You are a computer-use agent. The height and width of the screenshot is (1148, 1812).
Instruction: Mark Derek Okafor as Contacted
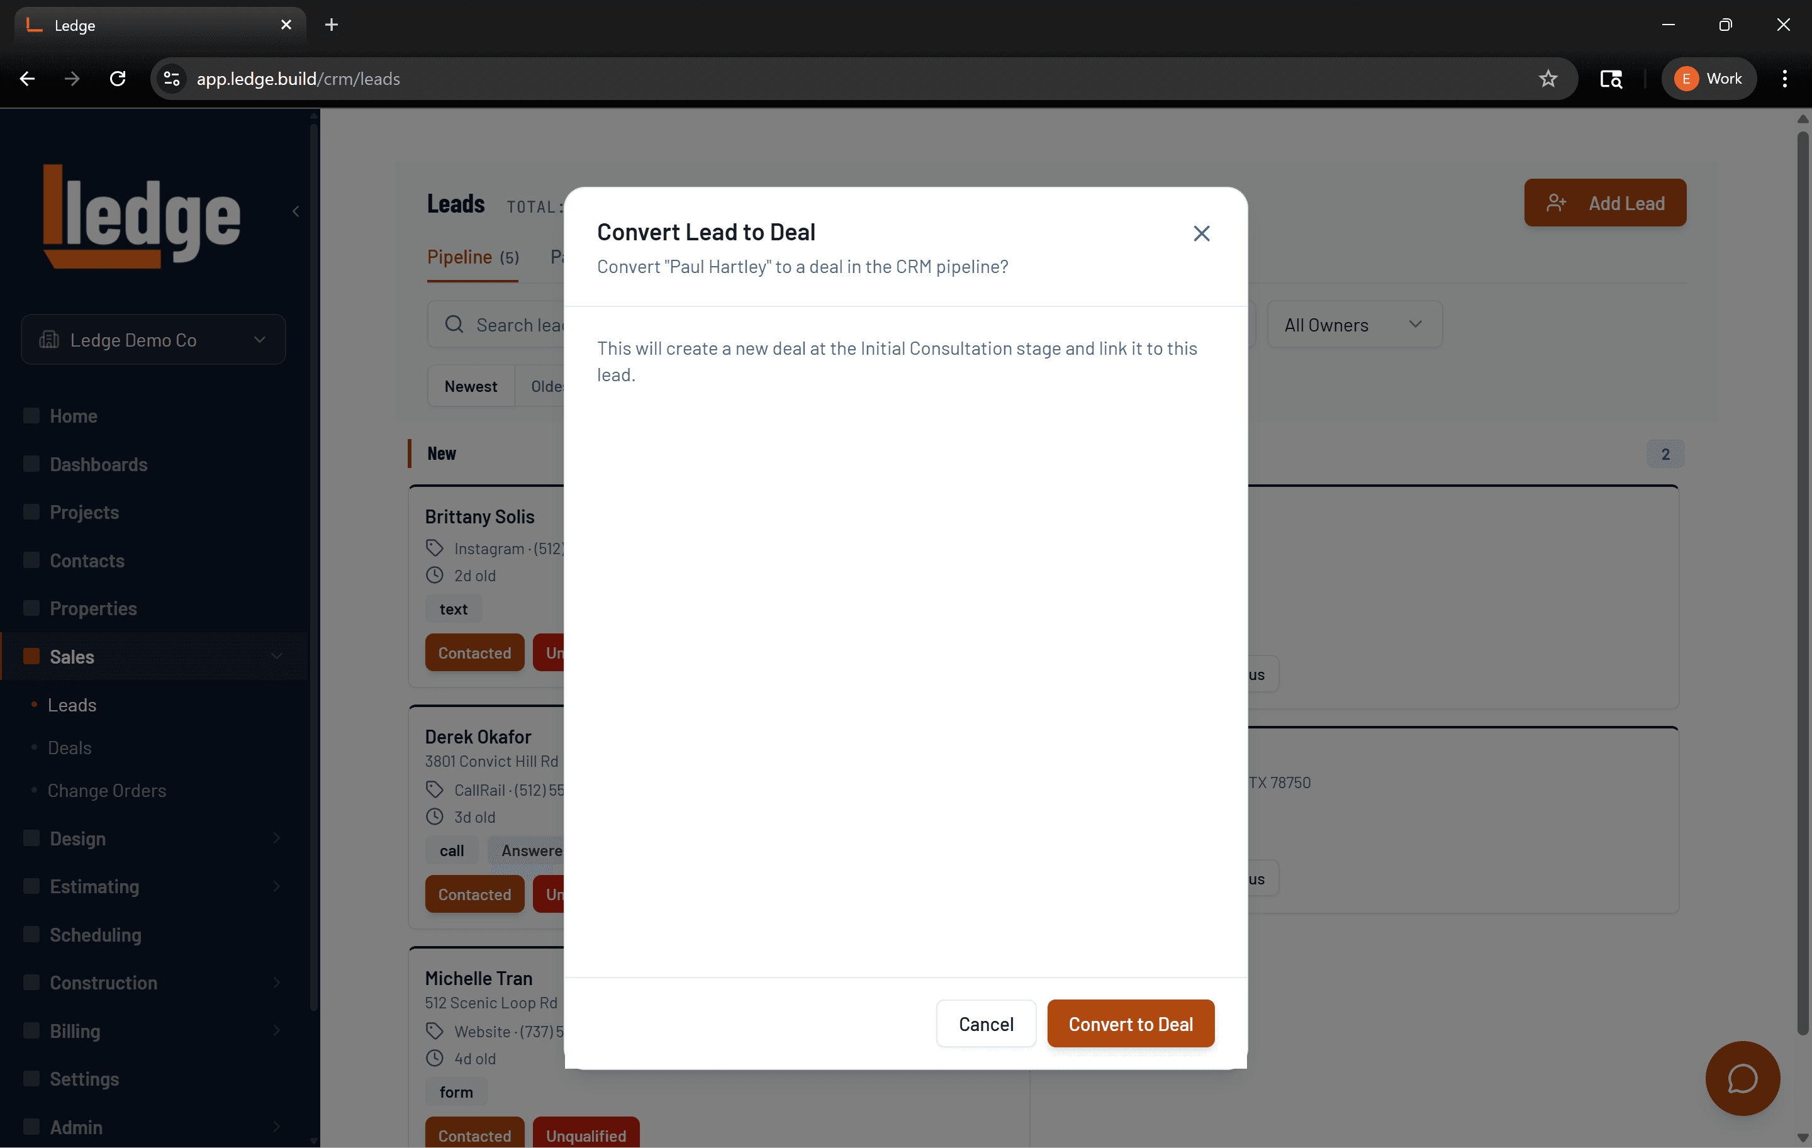click(x=474, y=894)
